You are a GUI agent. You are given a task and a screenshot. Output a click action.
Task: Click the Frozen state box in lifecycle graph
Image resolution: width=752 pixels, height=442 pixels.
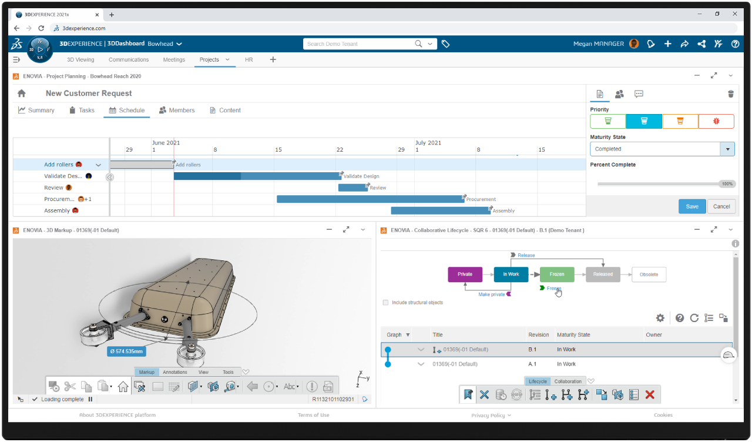click(x=557, y=274)
